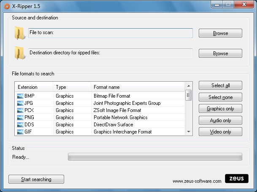
Task: Click the folder icon beside File to scan
Action: tap(20, 33)
